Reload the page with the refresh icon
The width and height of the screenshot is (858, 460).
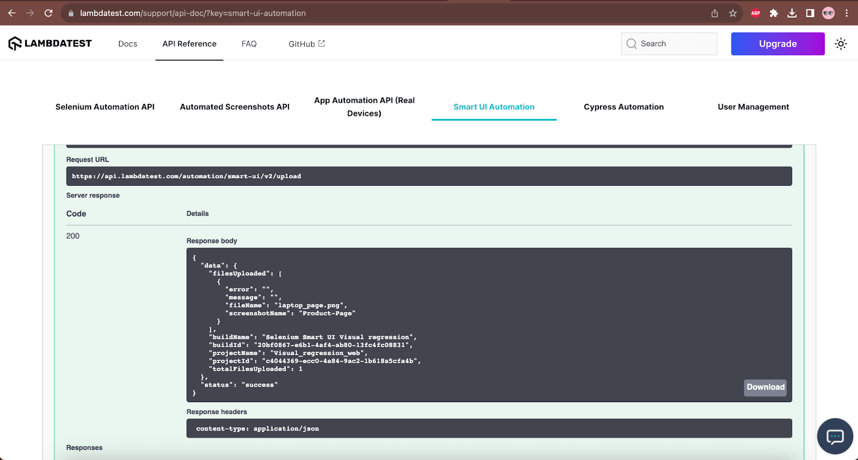coord(48,13)
